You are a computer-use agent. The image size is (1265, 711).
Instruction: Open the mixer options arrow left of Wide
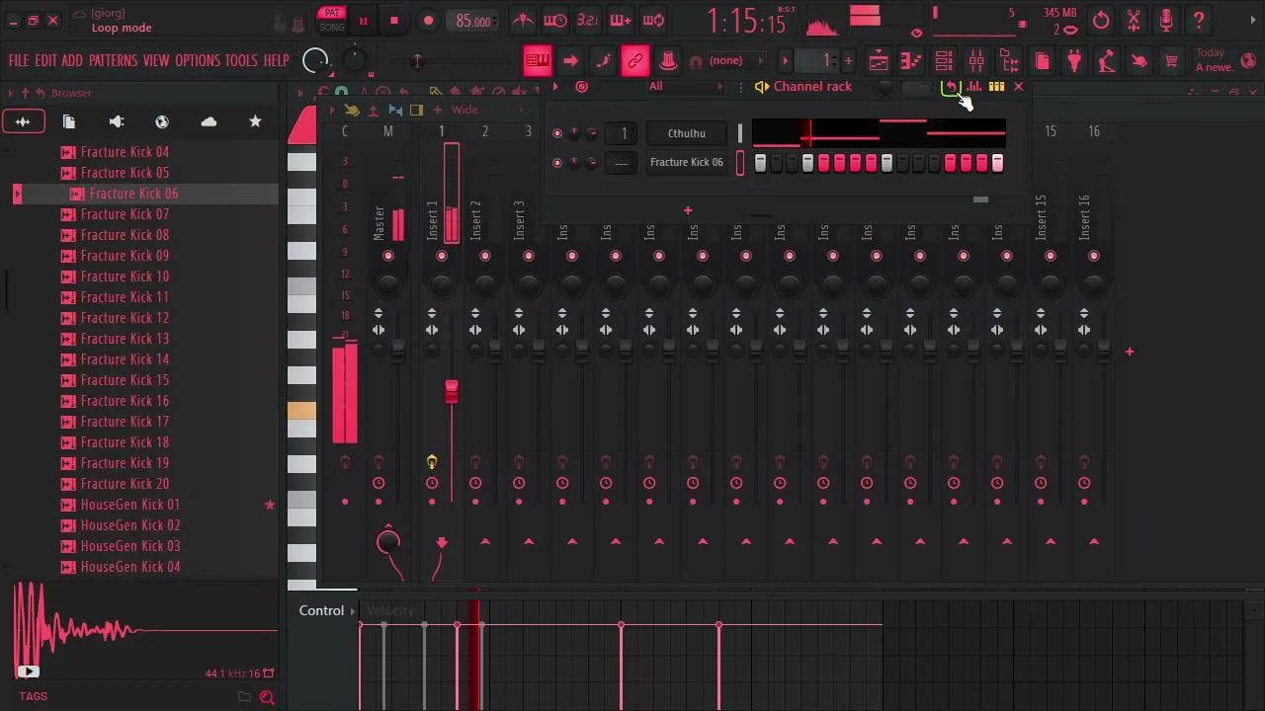(x=332, y=110)
